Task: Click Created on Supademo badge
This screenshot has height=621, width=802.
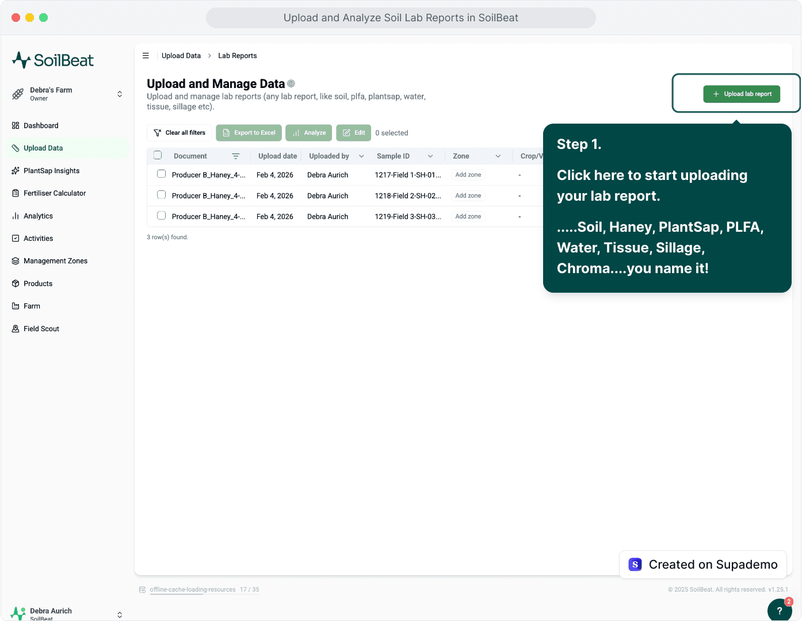Action: pyautogui.click(x=703, y=565)
